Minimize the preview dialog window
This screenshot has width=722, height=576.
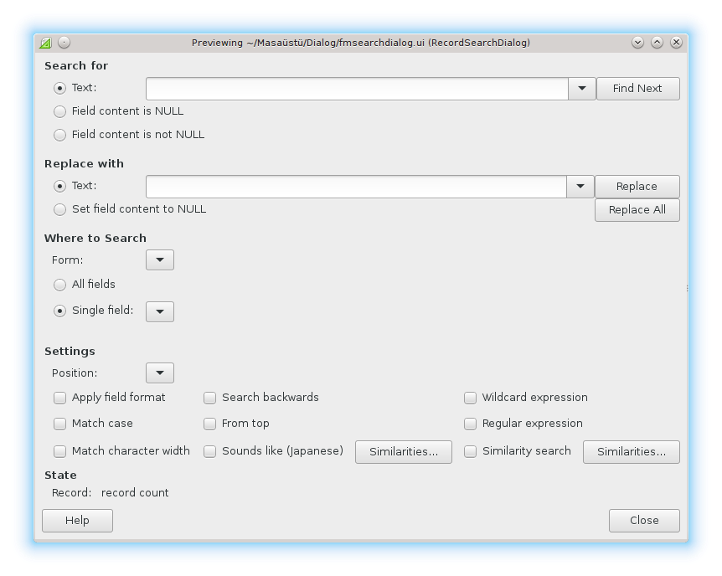(x=638, y=43)
